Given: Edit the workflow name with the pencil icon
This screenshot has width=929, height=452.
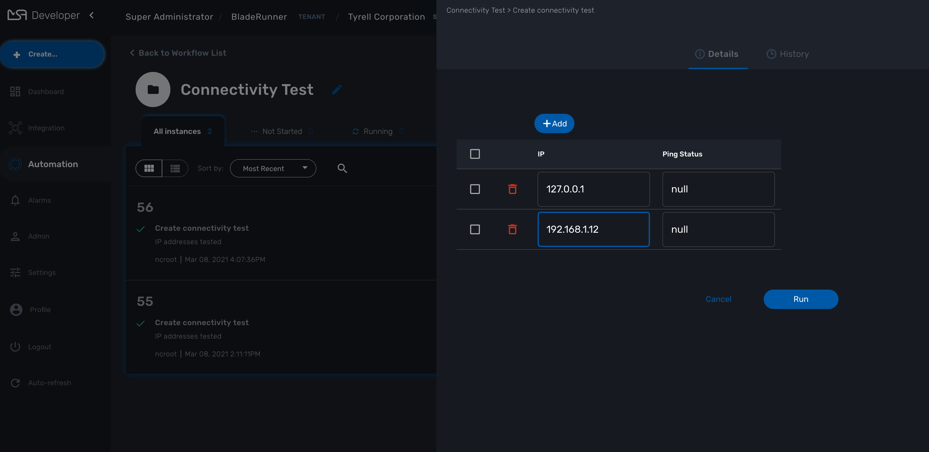Looking at the screenshot, I should 337,90.
